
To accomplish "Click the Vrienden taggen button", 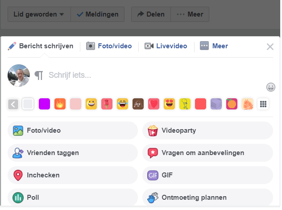I will click(x=73, y=153).
